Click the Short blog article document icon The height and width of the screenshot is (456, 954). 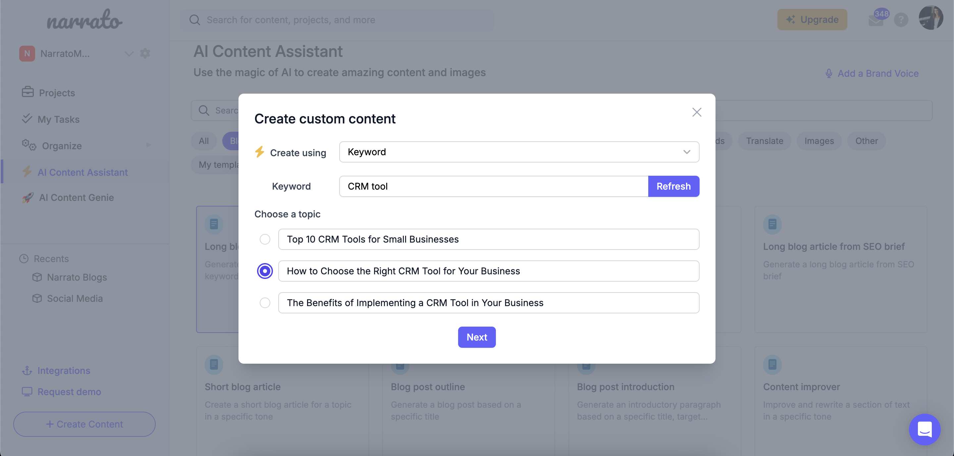pyautogui.click(x=214, y=365)
